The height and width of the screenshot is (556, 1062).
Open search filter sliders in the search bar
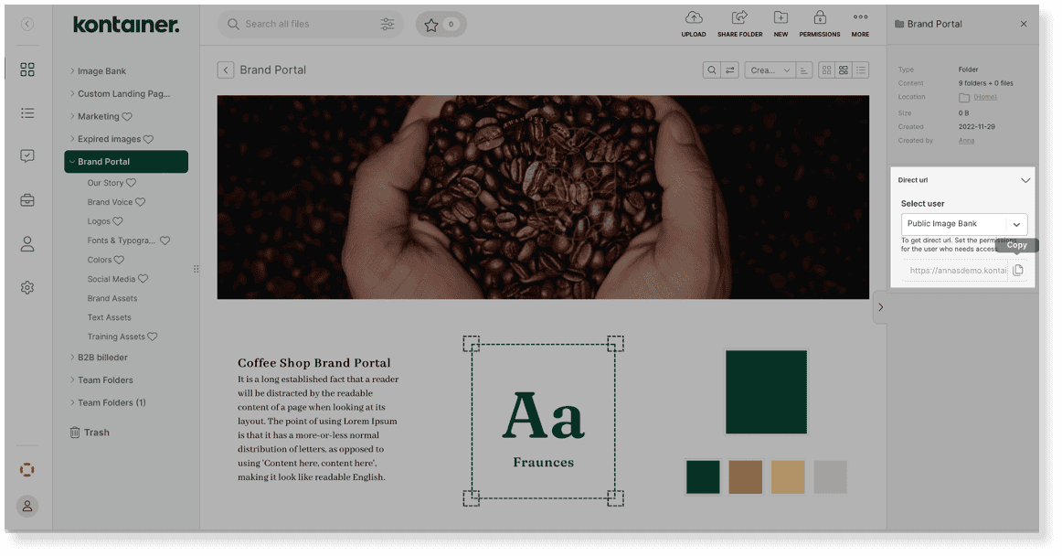click(x=388, y=25)
